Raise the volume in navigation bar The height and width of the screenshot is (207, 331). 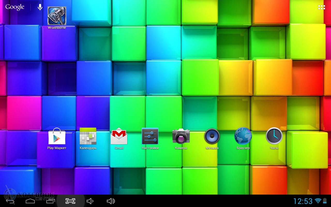[x=111, y=201]
